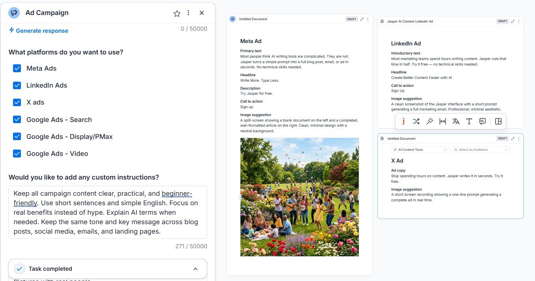
Task: Toggle the Google Ads - Search checkbox
Action: click(x=17, y=120)
